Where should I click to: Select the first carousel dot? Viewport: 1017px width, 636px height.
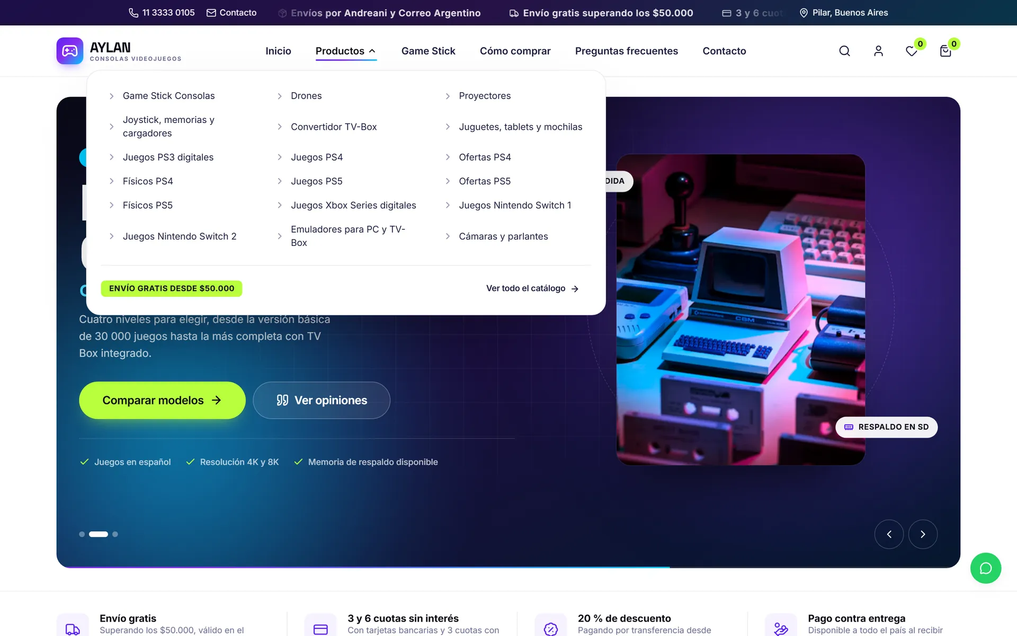tap(82, 534)
